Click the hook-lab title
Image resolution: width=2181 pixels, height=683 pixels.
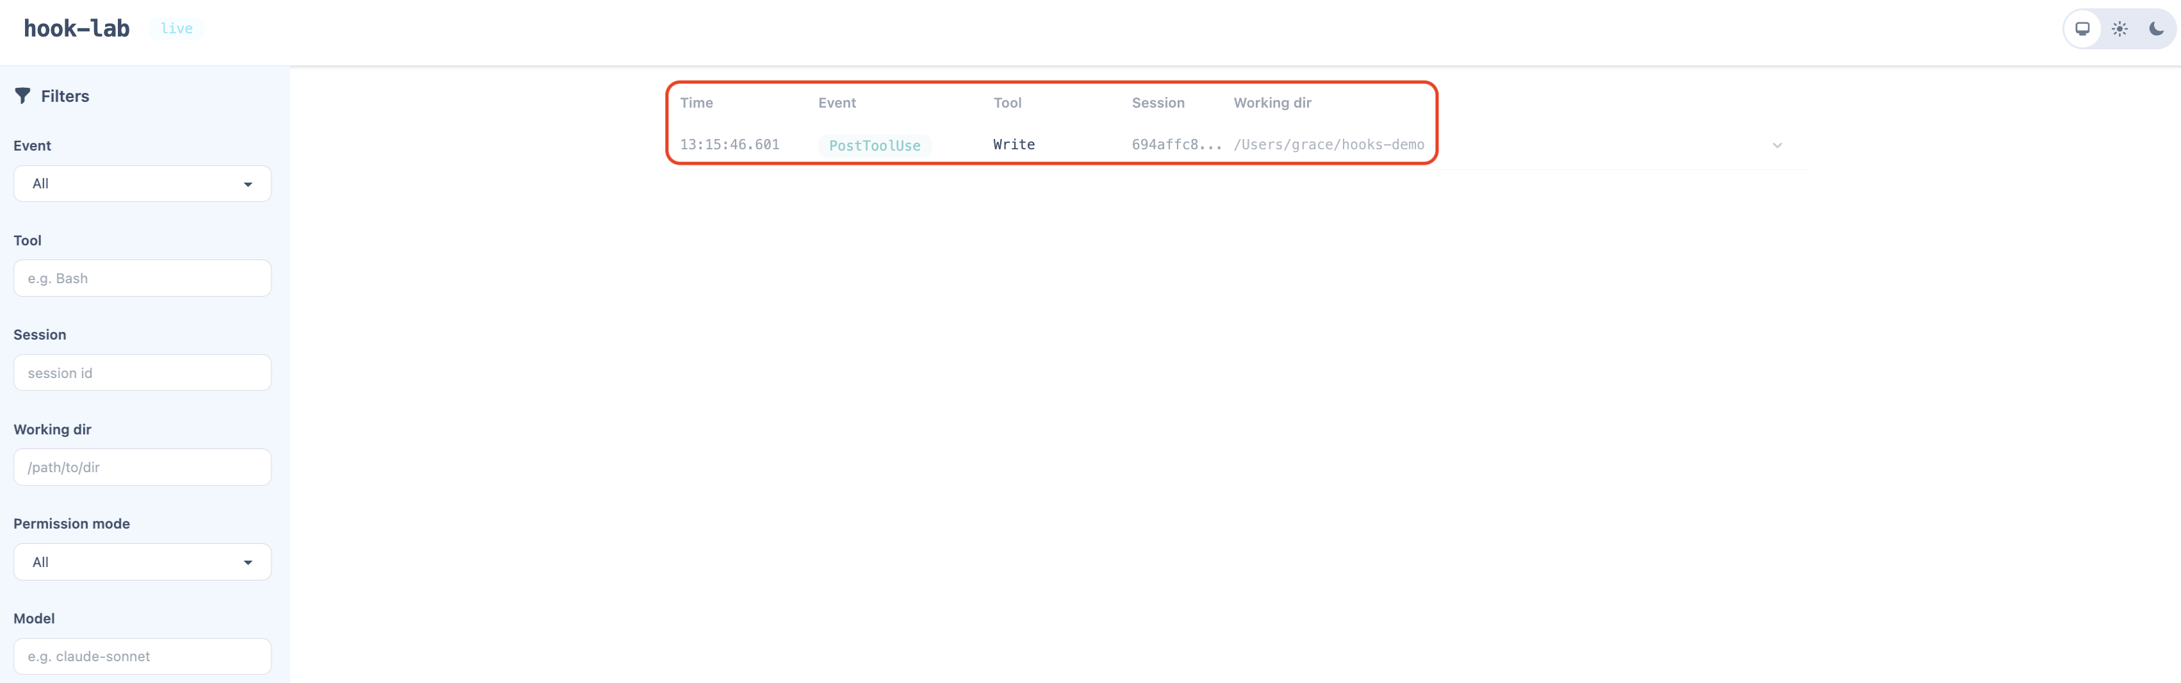(76, 28)
